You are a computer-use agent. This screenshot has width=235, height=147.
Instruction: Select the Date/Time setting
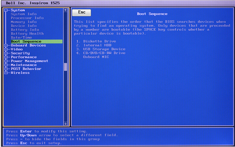point(21,38)
